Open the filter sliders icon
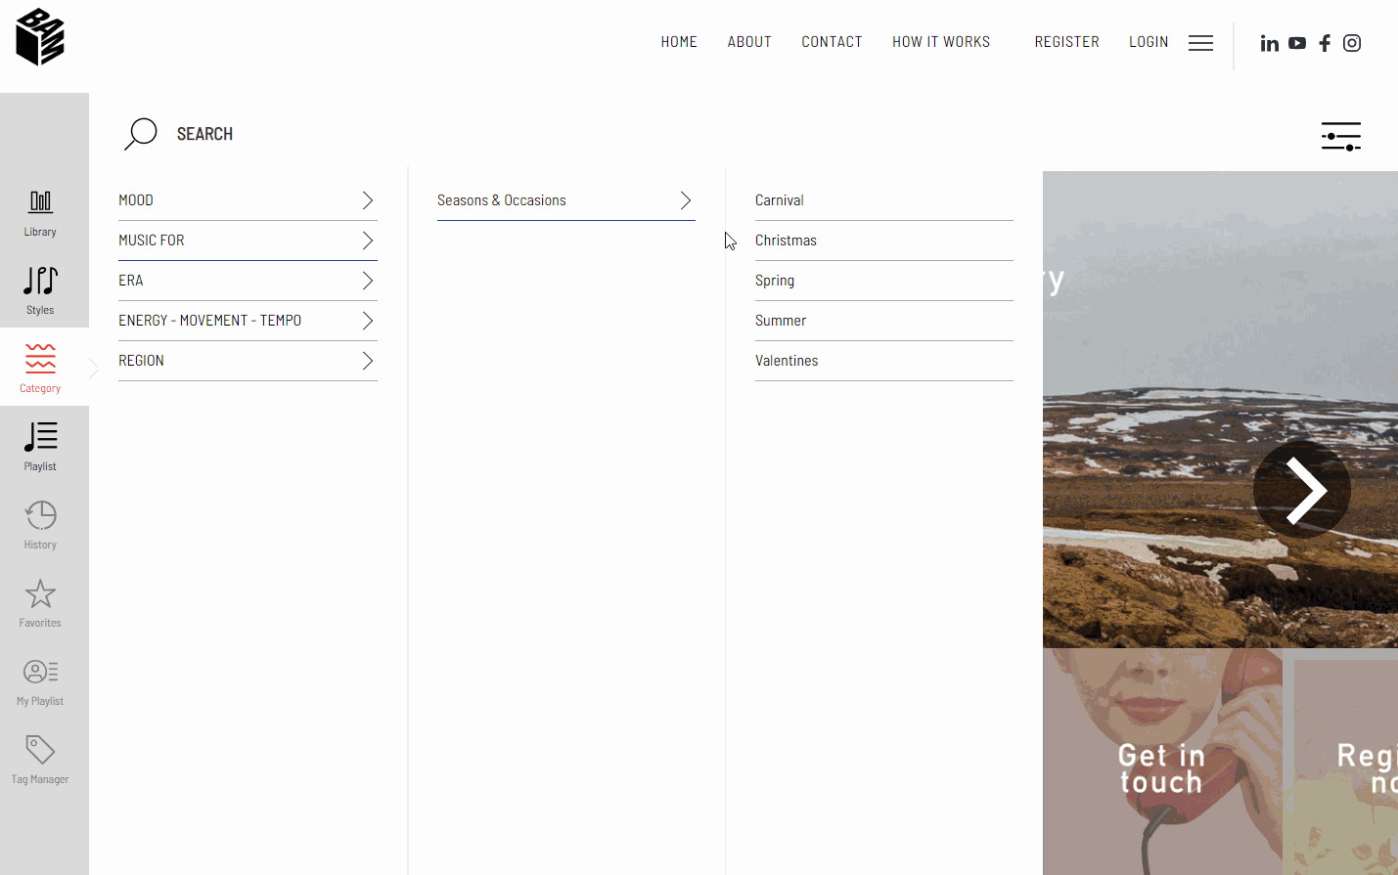The image size is (1398, 875). pyautogui.click(x=1341, y=137)
